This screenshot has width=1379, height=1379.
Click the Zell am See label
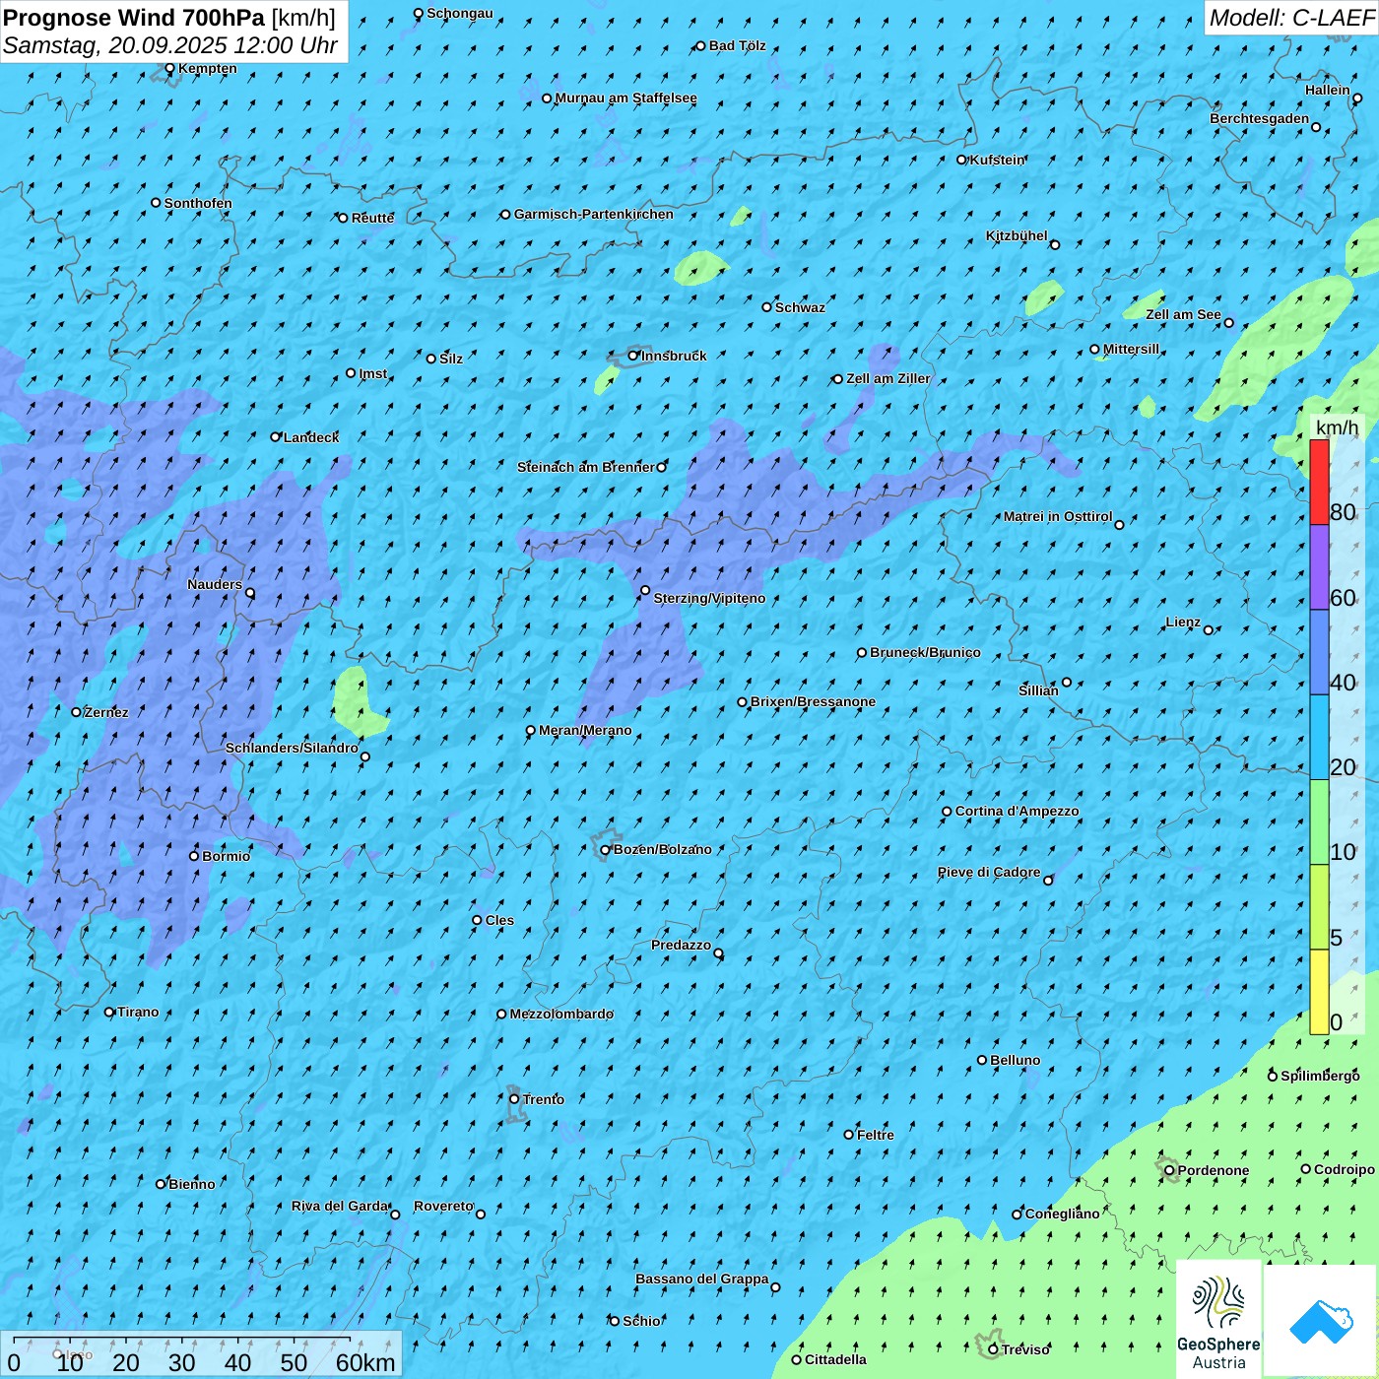(x=1183, y=314)
